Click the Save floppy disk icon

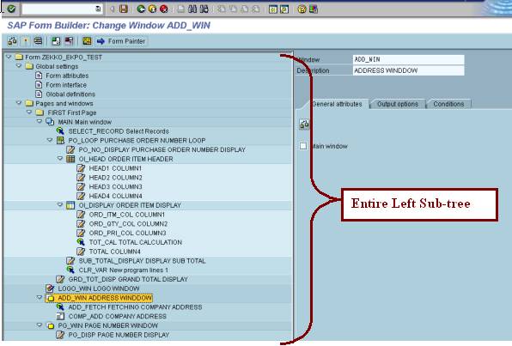[124, 9]
